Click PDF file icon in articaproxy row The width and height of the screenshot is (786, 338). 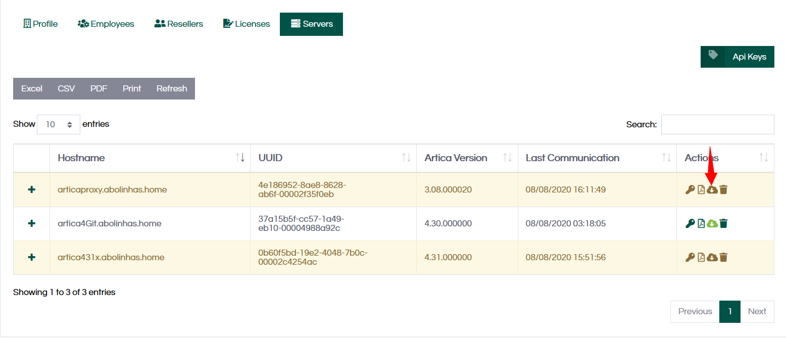point(701,190)
